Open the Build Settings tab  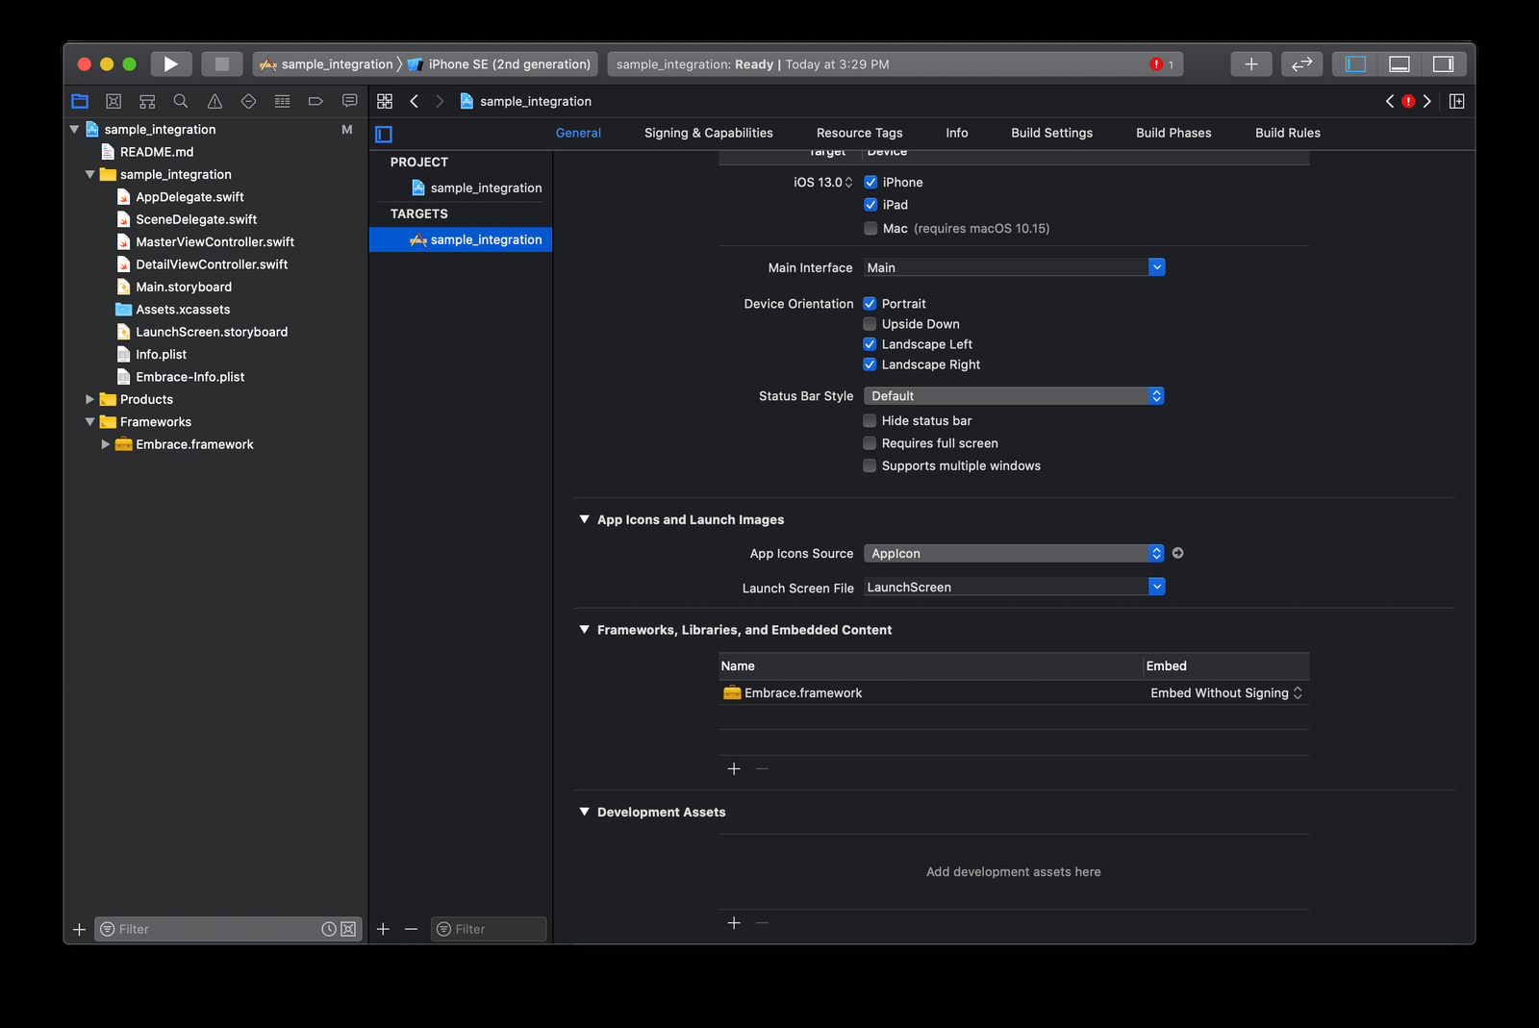coord(1052,133)
